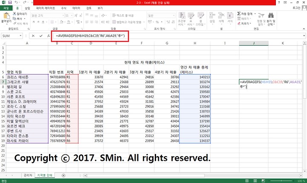The image size is (307, 183).
Task: Open find and select (찾기 및 선택) binoculars
Action: (271, 19)
